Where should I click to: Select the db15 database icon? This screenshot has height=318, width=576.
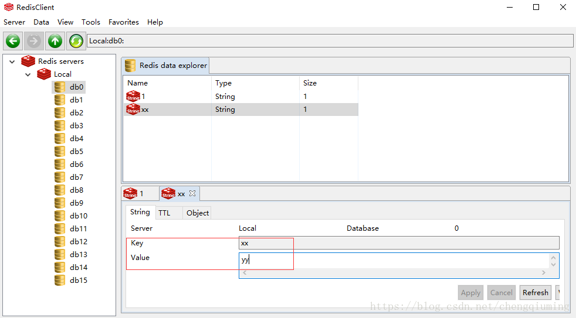(59, 280)
